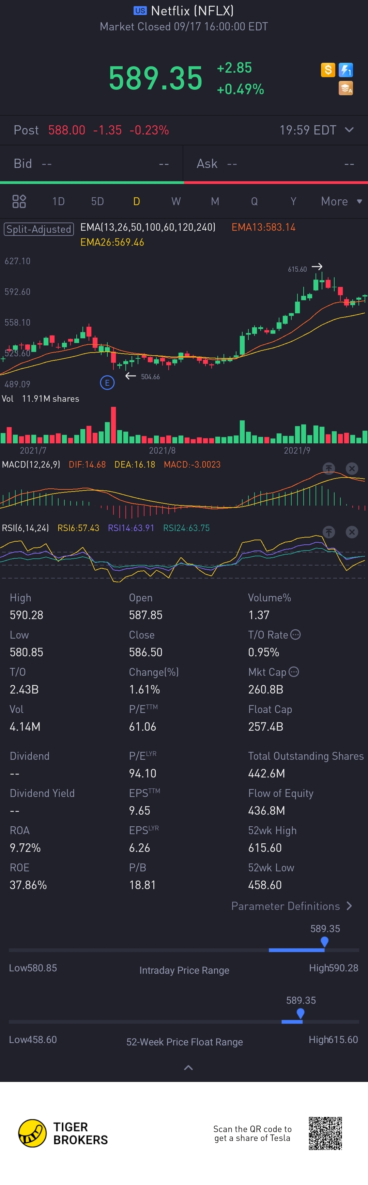The height and width of the screenshot is (1185, 368).
Task: Tap the DIF:14.68 value
Action: (x=87, y=465)
